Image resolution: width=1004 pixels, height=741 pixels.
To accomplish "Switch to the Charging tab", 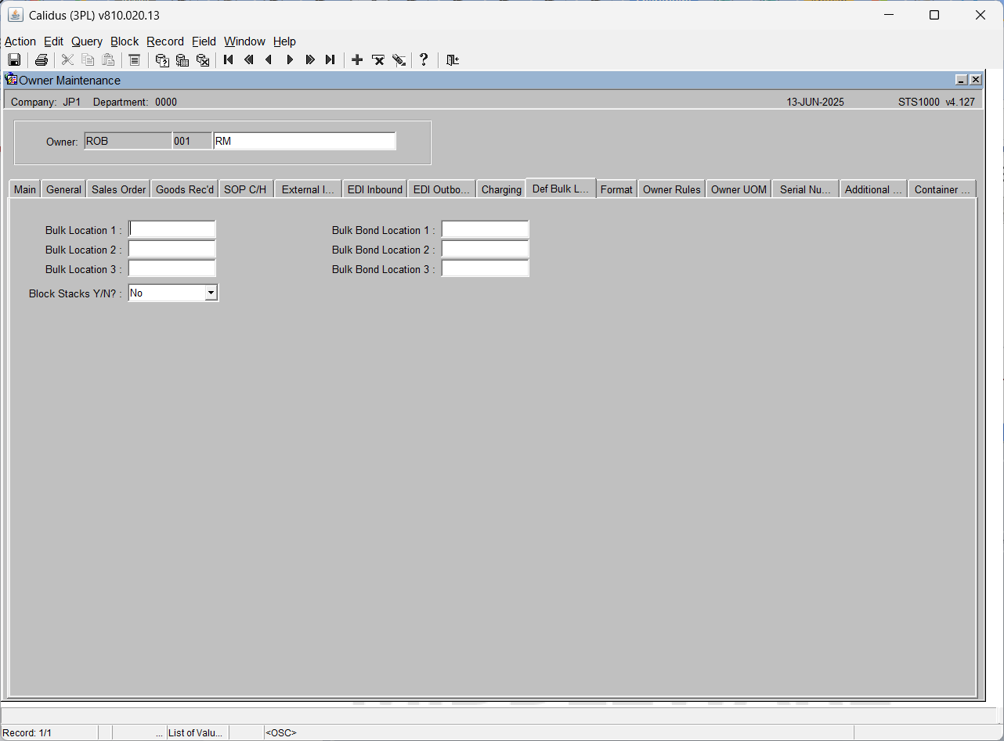I will point(501,189).
